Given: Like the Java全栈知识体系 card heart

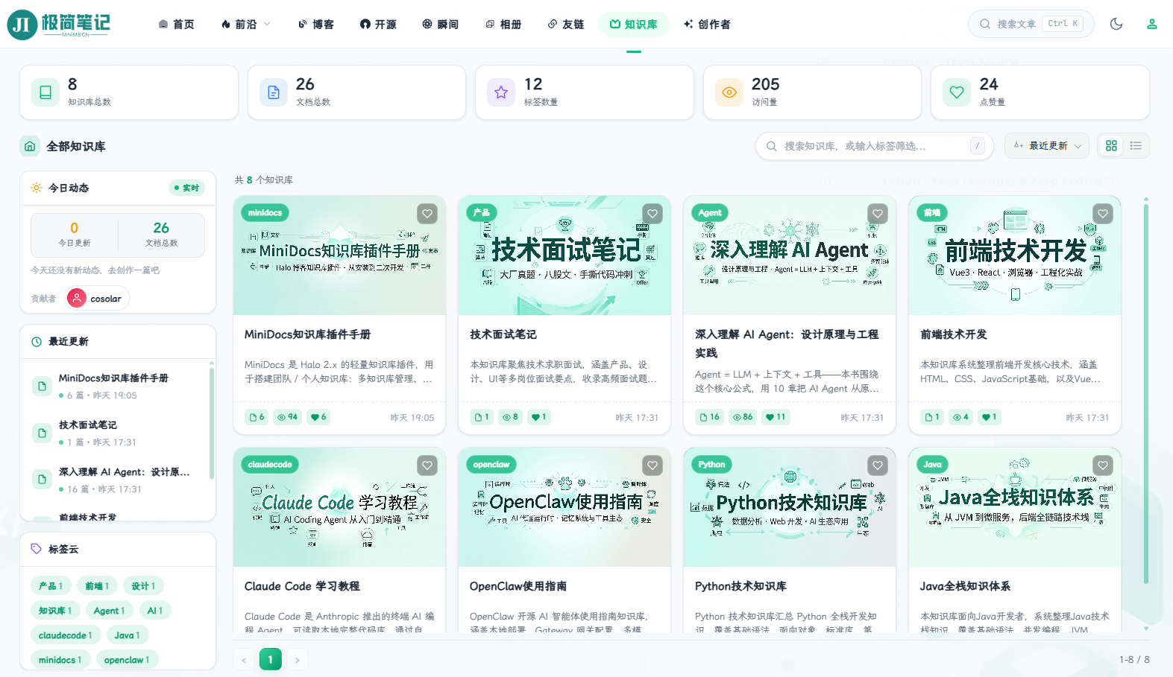Looking at the screenshot, I should coord(1103,465).
